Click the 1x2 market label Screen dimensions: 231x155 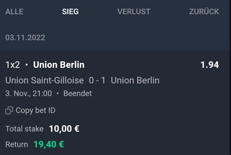click(x=12, y=65)
